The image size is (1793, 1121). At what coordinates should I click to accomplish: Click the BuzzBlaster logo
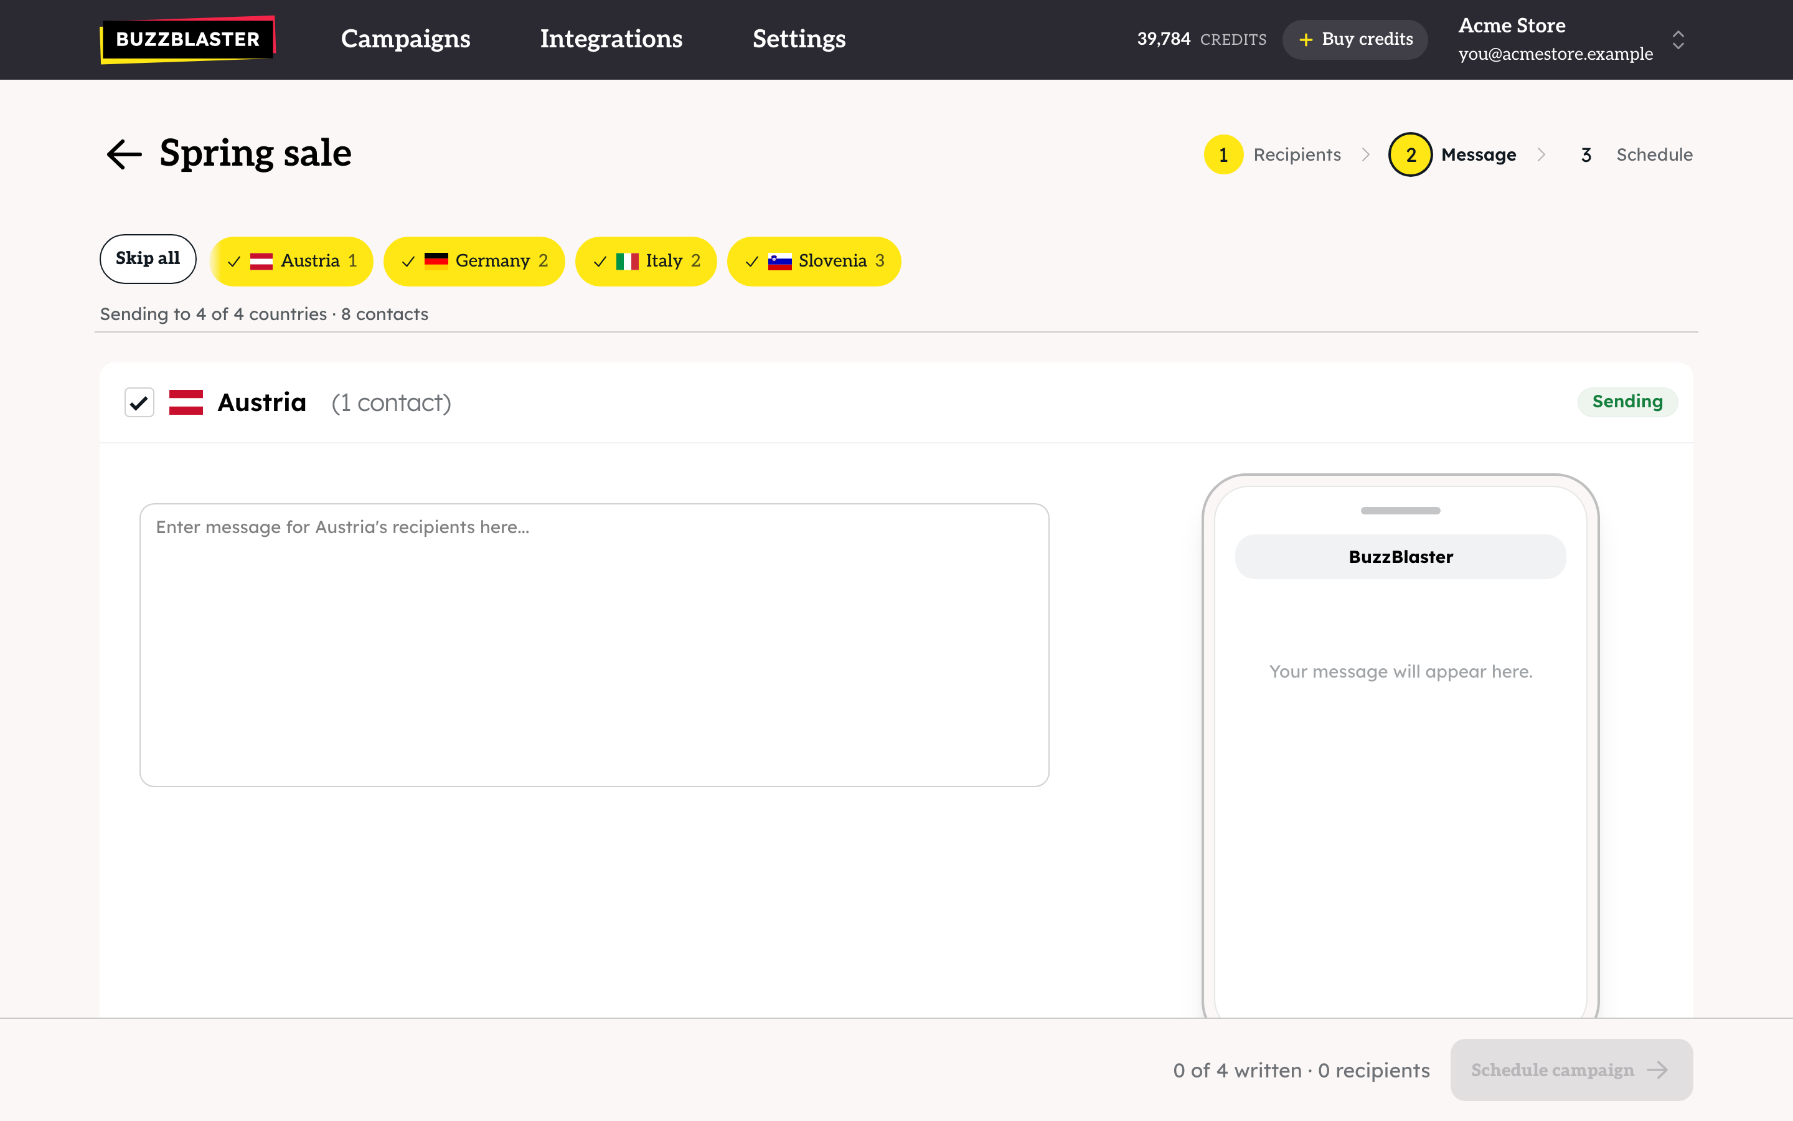[x=187, y=39]
